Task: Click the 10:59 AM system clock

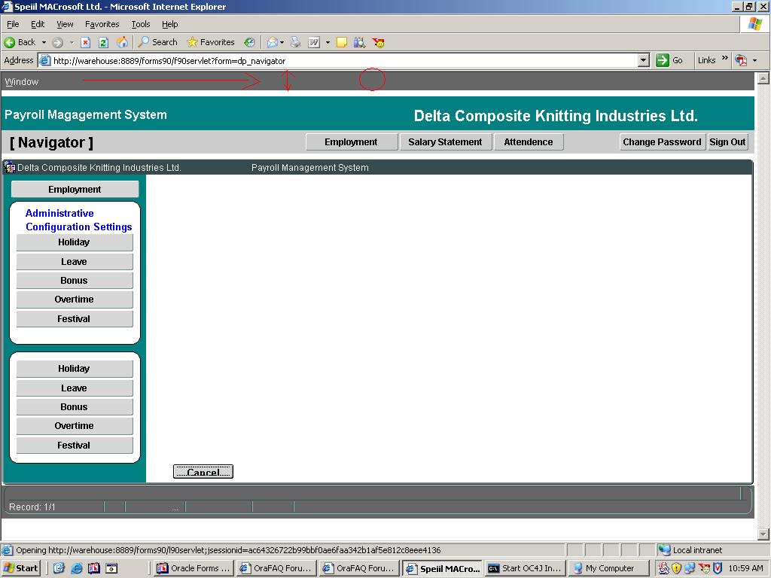Action: click(746, 568)
